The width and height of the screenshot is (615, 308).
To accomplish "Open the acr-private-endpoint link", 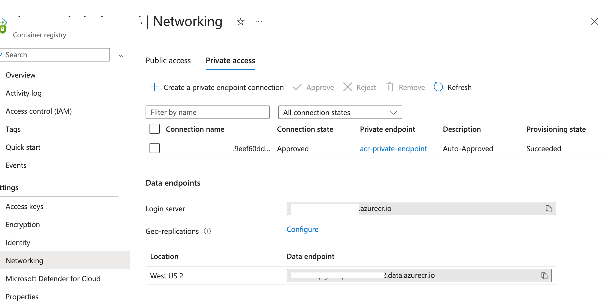I will (393, 149).
